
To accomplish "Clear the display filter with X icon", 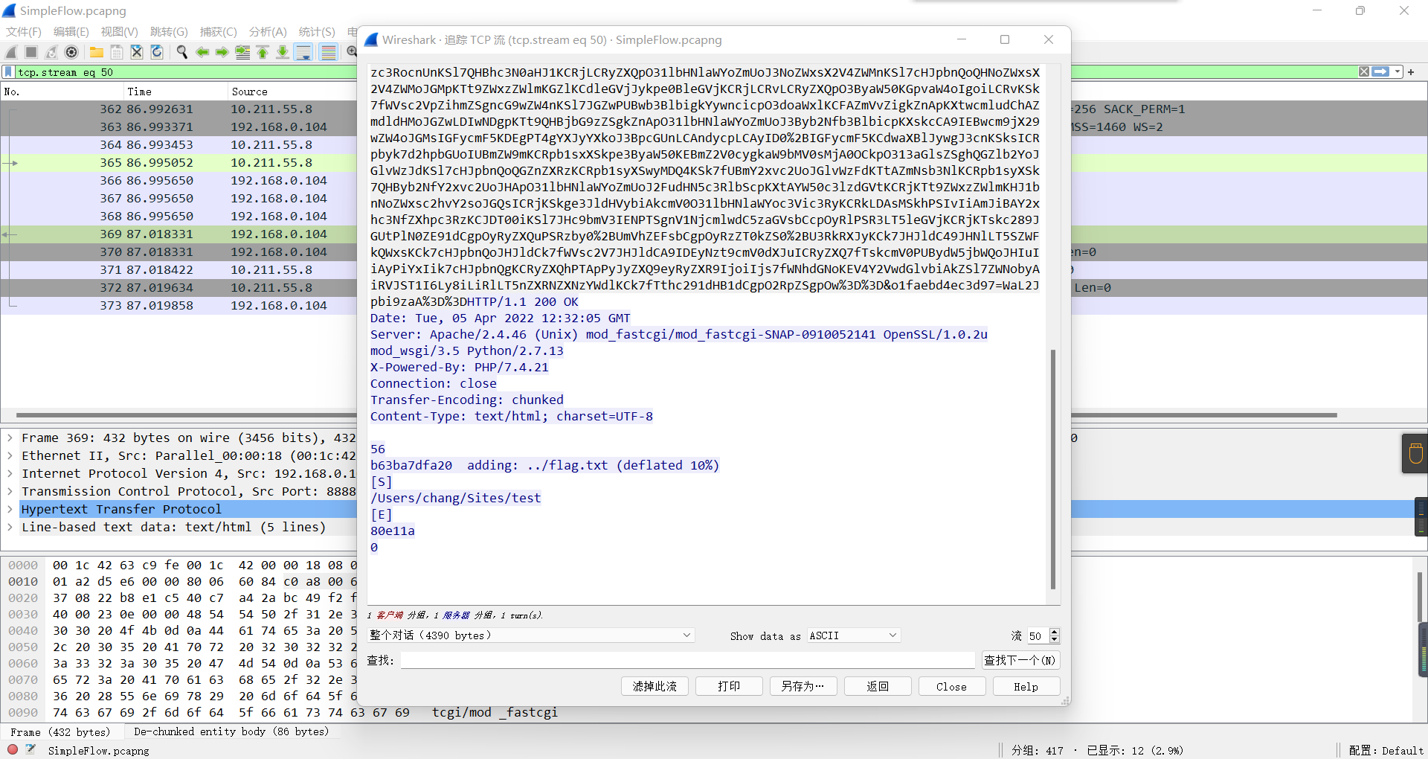I will (1363, 72).
